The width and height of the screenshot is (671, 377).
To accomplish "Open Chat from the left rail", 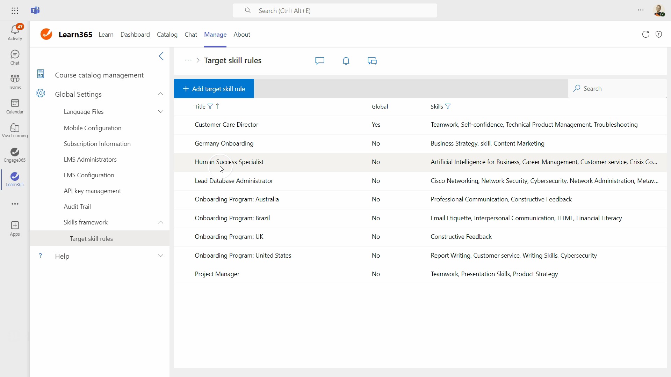I will 15,57.
